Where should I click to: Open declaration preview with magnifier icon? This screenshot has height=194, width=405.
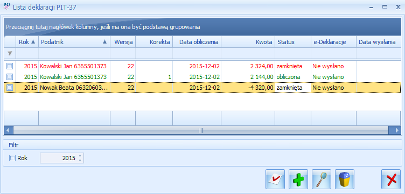coord(322,179)
